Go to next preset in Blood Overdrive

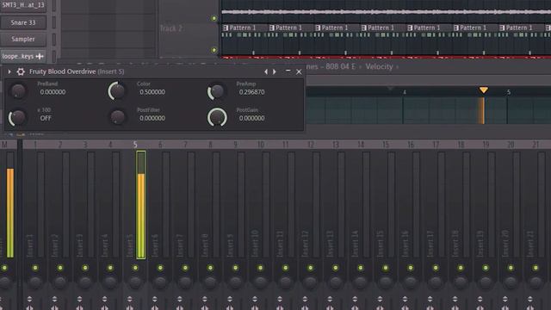coord(275,71)
